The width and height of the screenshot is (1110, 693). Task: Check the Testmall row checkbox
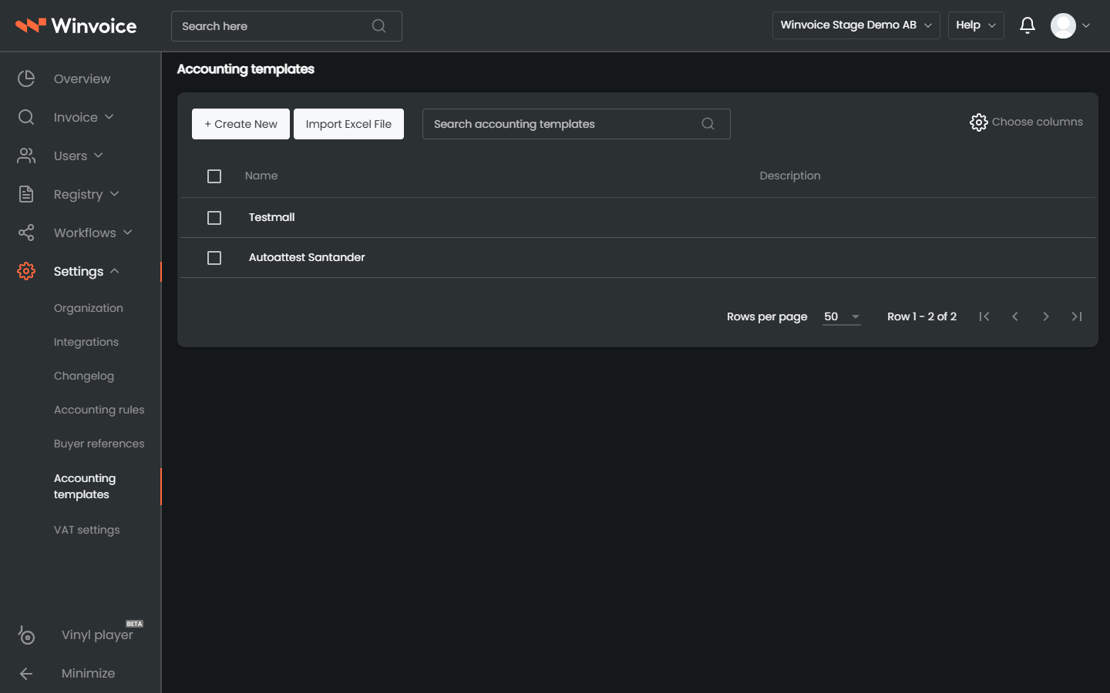pyautogui.click(x=214, y=218)
